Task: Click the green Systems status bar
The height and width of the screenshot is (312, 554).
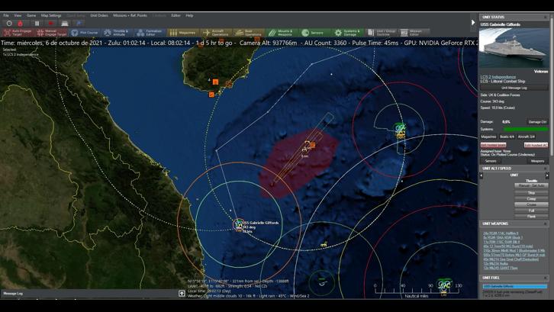Action: (x=526, y=130)
